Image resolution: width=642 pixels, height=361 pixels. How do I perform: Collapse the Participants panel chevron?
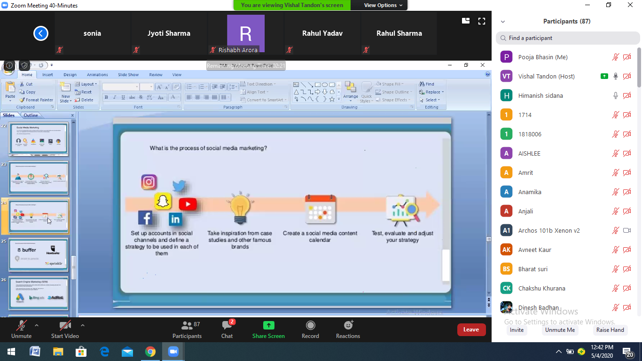coord(503,22)
